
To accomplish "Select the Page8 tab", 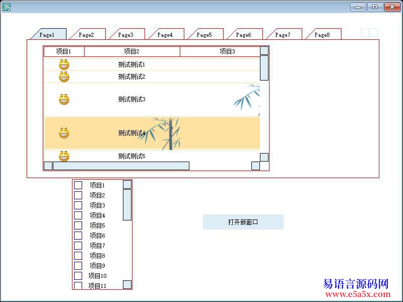I will tap(322, 35).
